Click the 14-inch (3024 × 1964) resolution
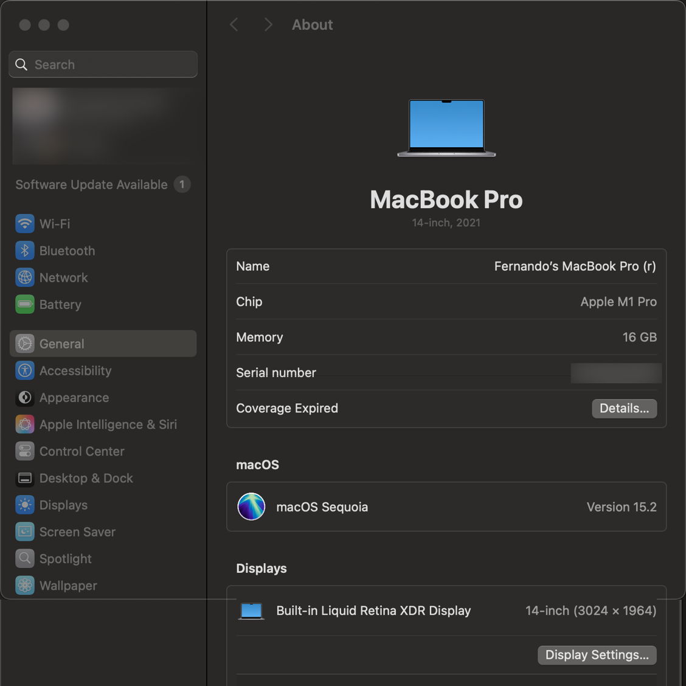This screenshot has width=686, height=686. (x=591, y=611)
